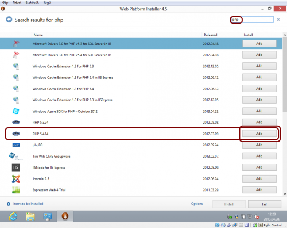This screenshot has width=287, height=228.
Task: Open the Súgó menu
Action: [x=47, y=2]
